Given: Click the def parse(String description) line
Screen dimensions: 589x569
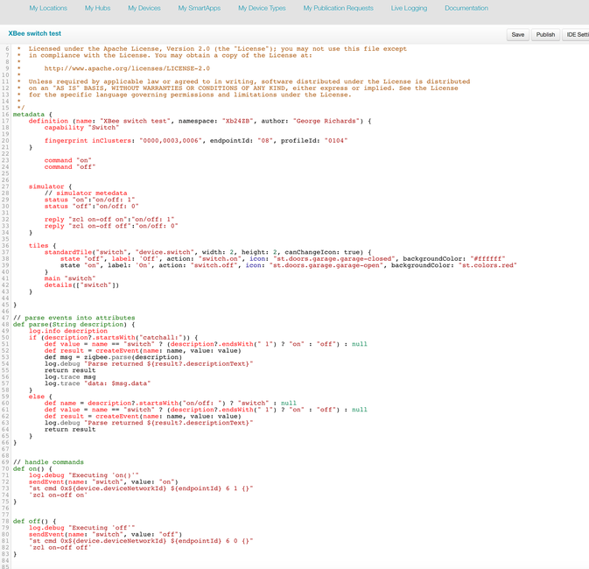Looking at the screenshot, I should click(74, 325).
